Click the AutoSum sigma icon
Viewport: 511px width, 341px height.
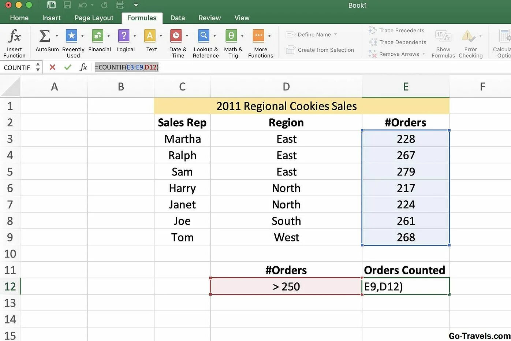click(45, 36)
